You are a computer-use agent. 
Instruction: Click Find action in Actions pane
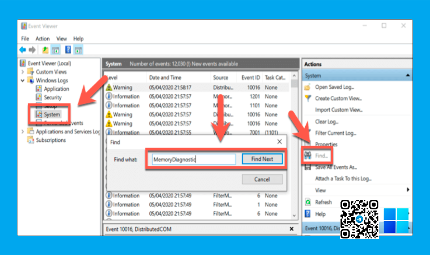click(x=321, y=156)
